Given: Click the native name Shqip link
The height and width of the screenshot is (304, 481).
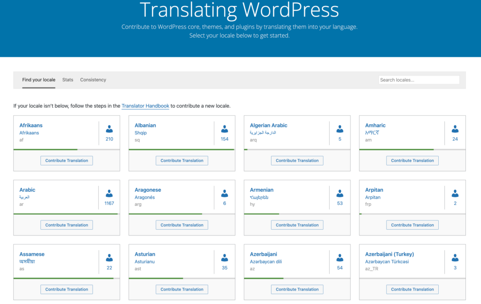Looking at the screenshot, I should pyautogui.click(x=140, y=133).
